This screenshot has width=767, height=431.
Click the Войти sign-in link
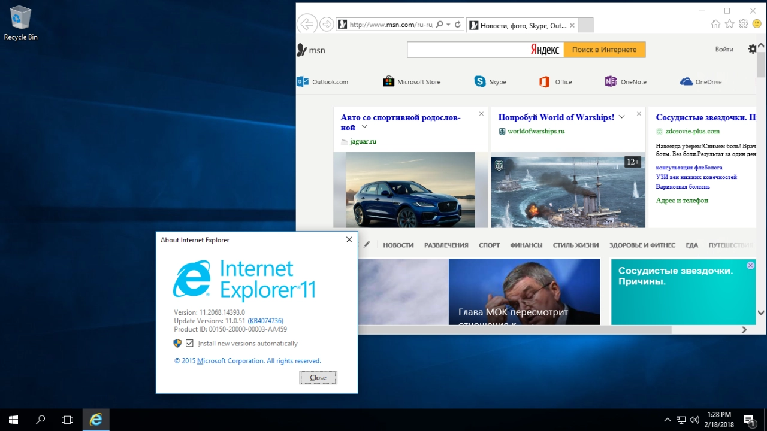(724, 50)
